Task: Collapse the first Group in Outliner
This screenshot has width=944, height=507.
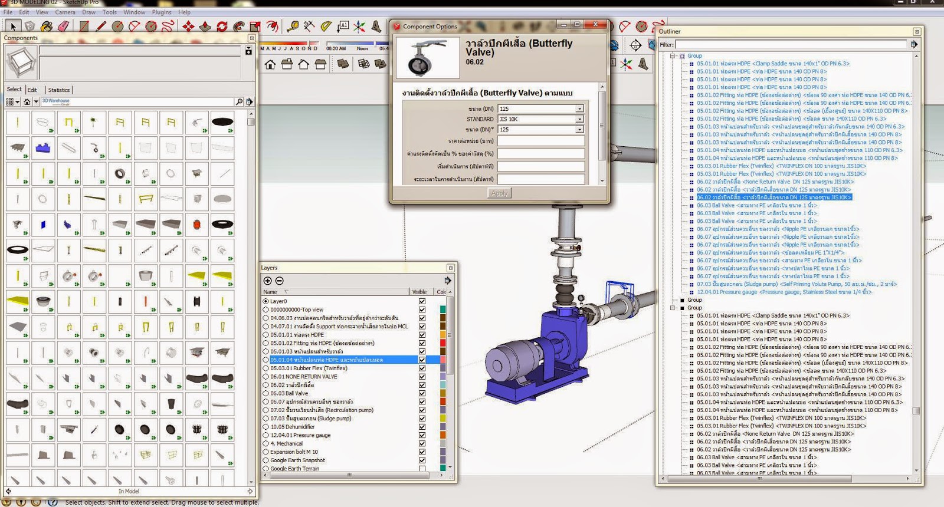Action: coord(672,56)
